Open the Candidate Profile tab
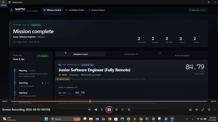Screen dimensions: 218x122 tap(75, 10)
